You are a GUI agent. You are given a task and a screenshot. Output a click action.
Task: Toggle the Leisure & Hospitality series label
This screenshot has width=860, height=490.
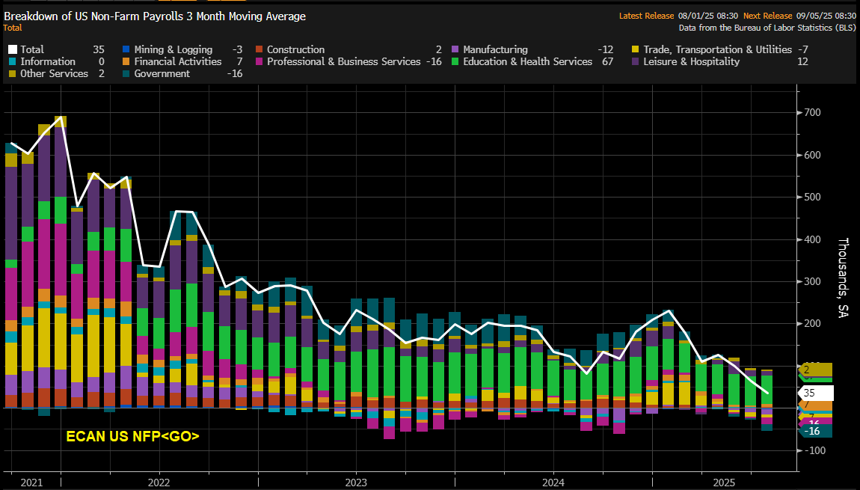[691, 61]
